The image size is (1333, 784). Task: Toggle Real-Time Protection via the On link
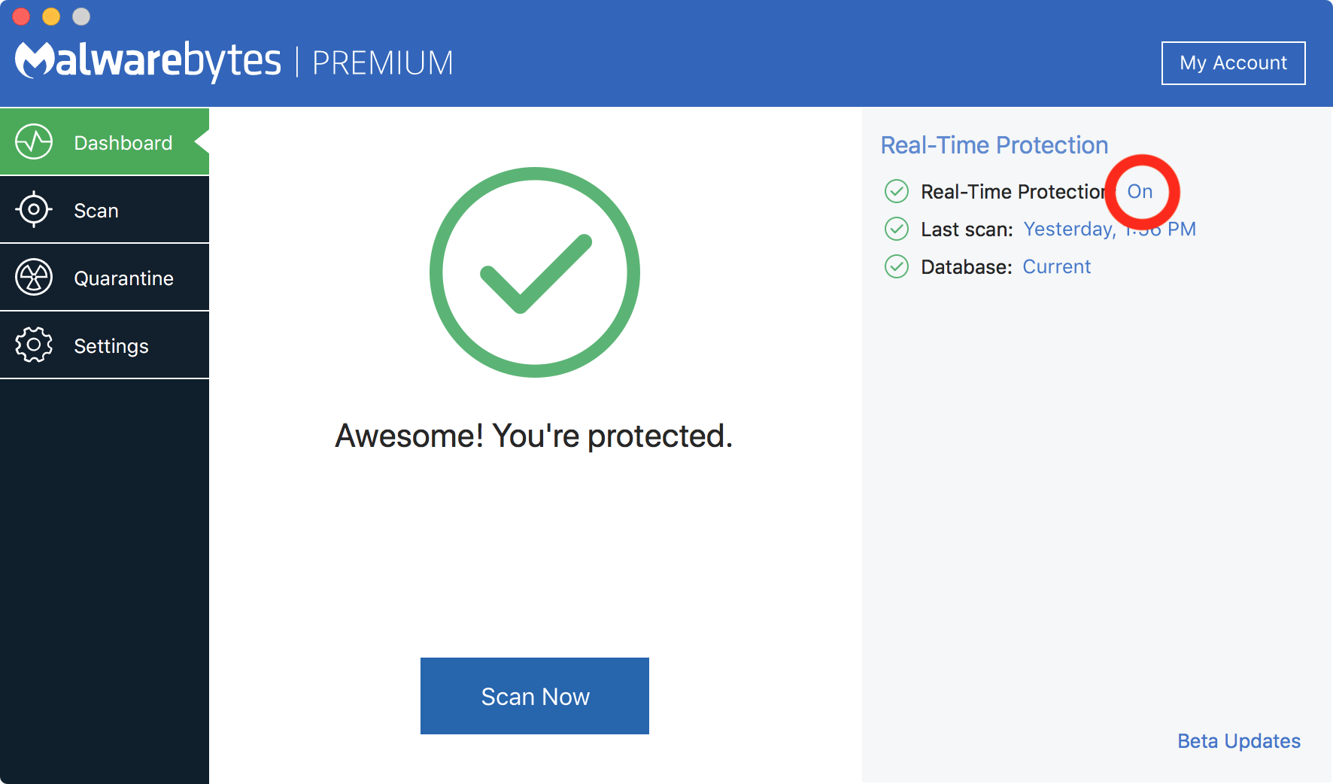[x=1140, y=192]
